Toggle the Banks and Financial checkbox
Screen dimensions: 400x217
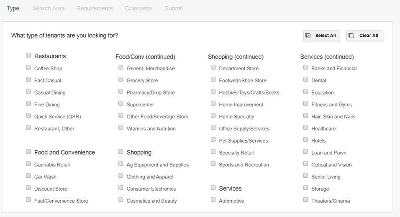coord(306,67)
